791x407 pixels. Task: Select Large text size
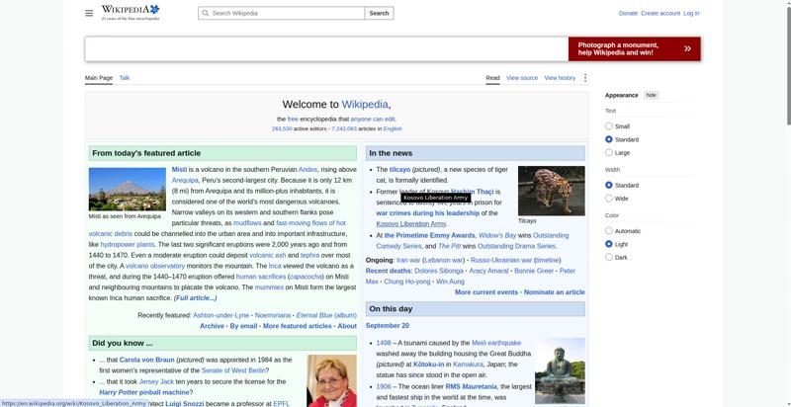click(609, 152)
